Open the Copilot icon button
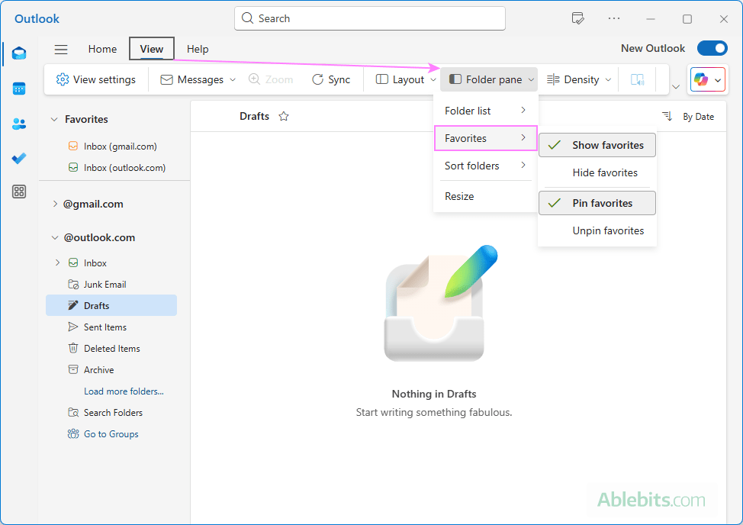Screen dimensions: 743x525 701,79
